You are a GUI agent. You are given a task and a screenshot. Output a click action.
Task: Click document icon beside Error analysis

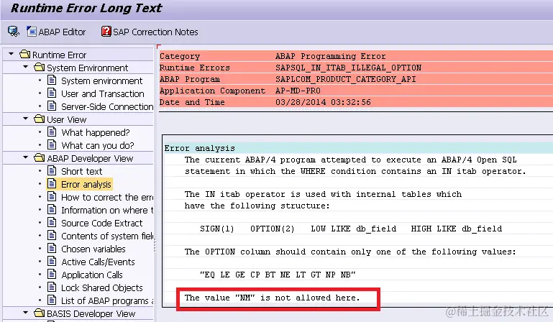(x=52, y=184)
